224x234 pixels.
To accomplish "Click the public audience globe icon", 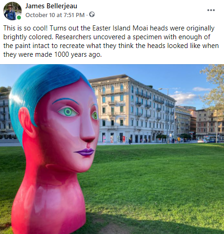I will coord(92,15).
